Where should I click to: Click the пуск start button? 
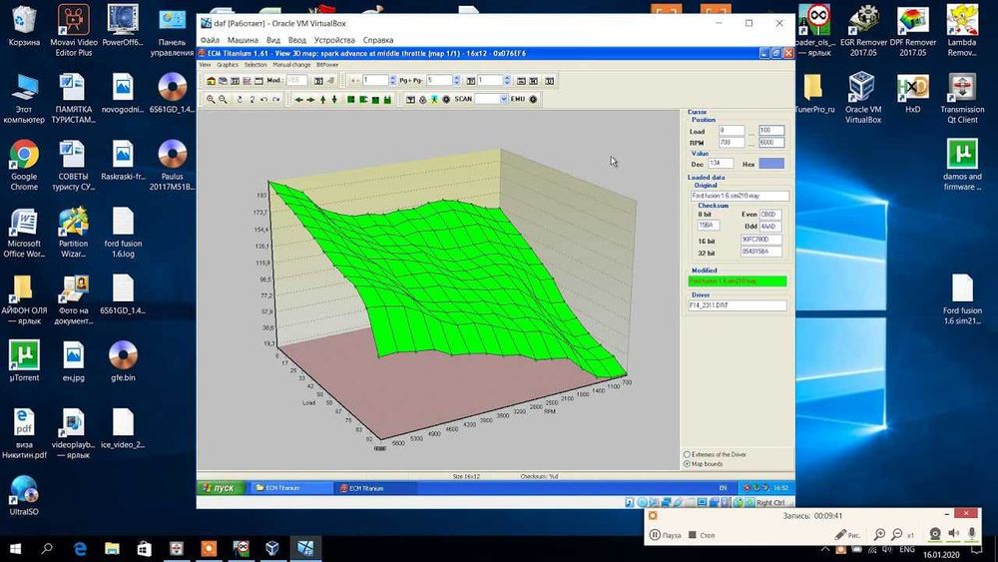coord(218,488)
